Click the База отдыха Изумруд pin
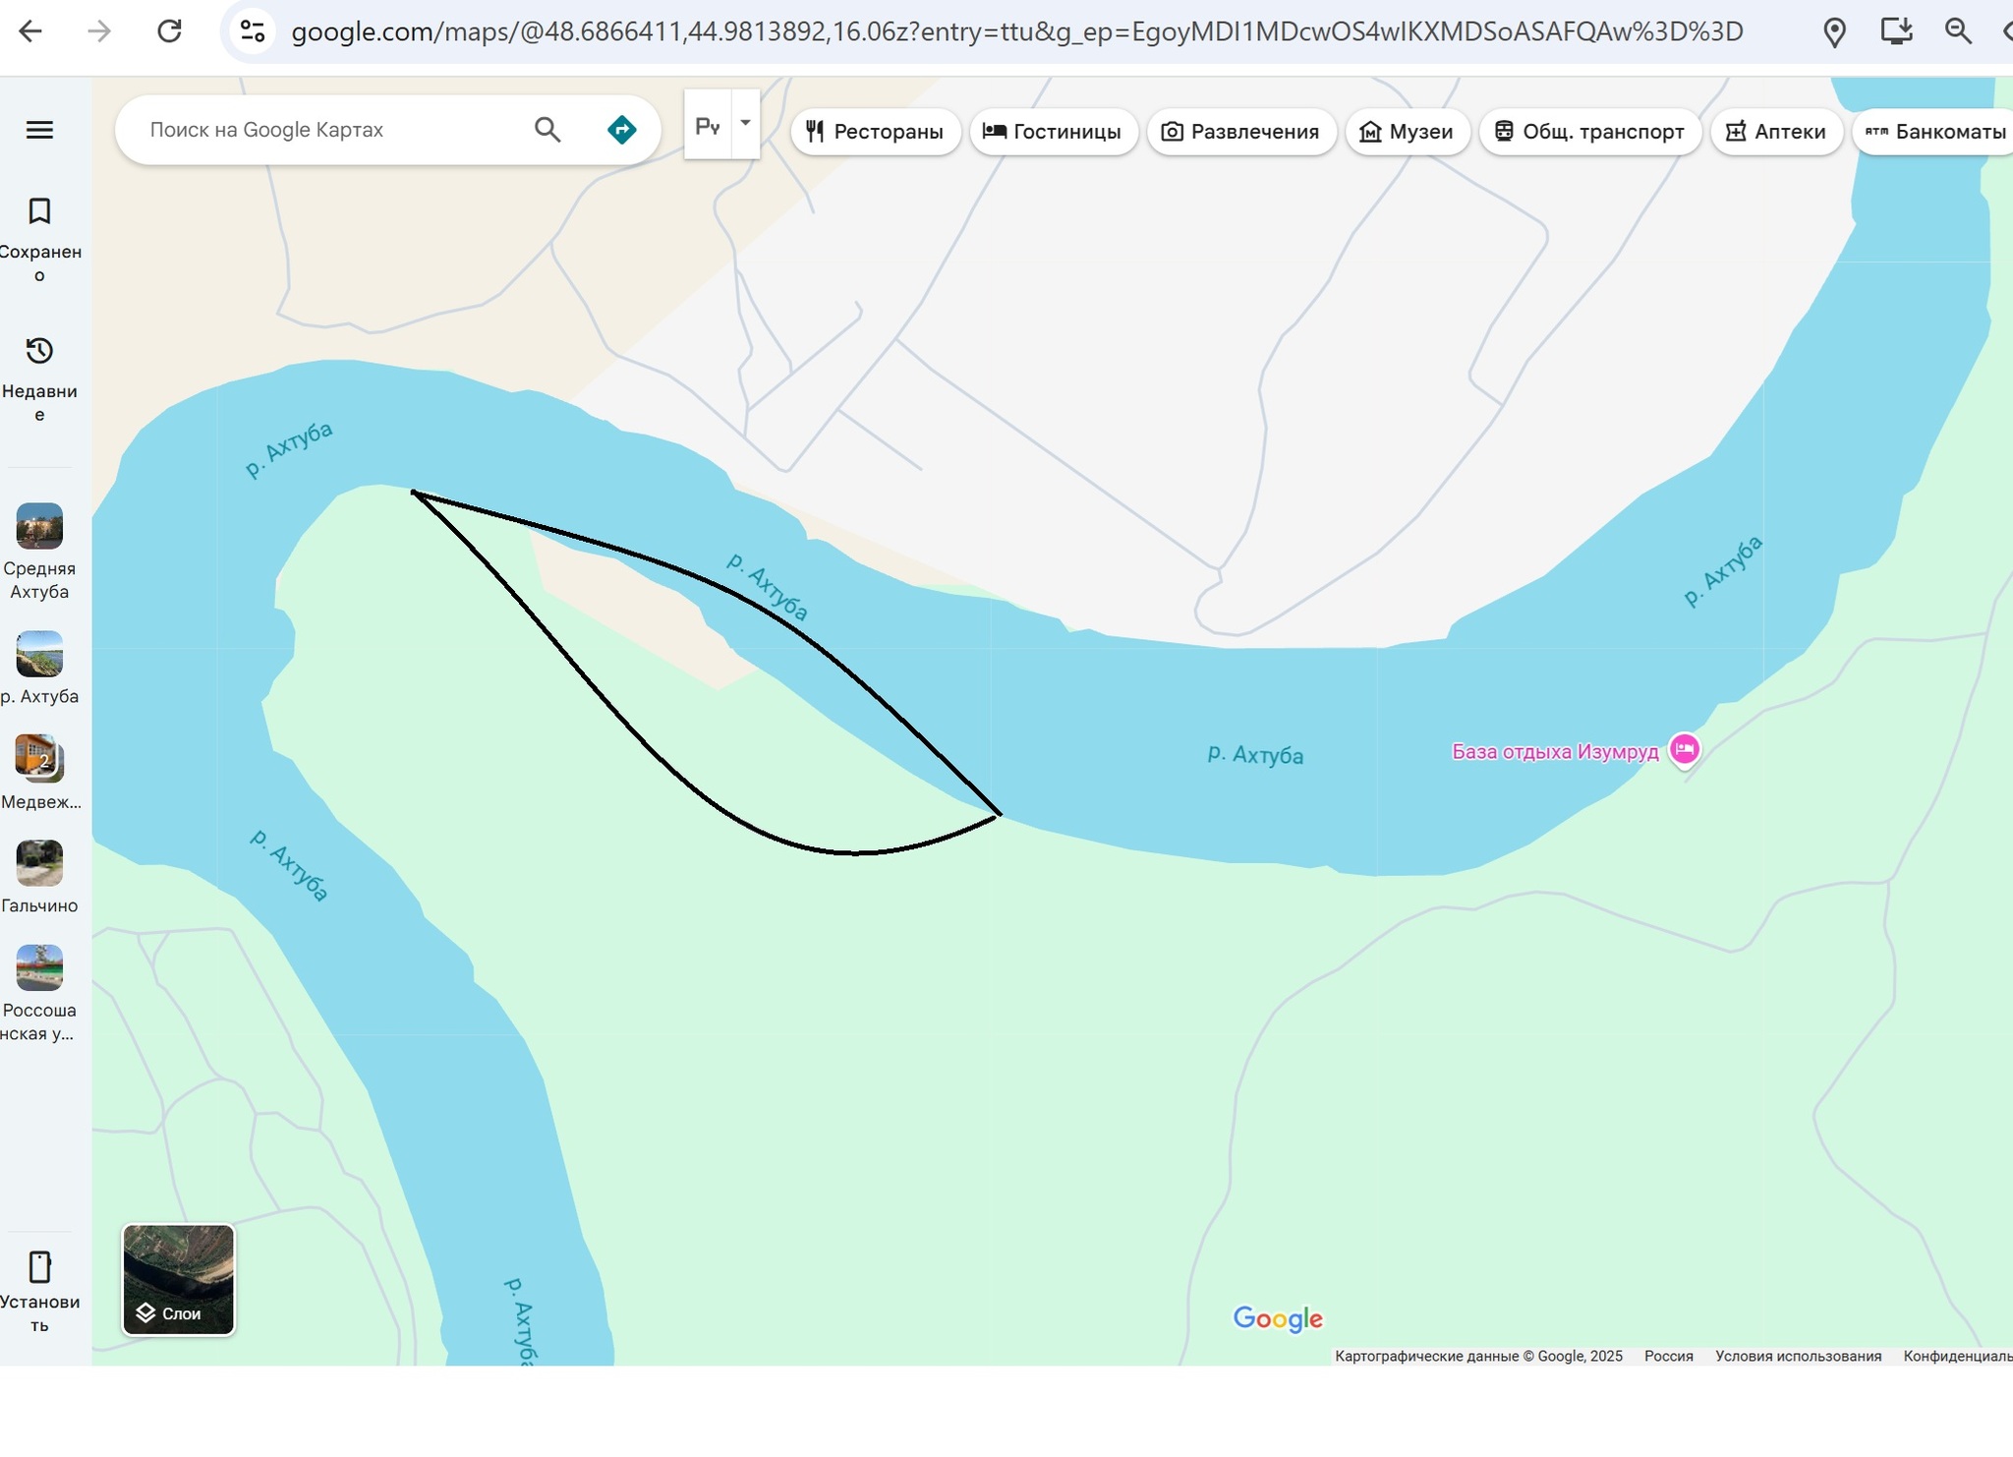2013x1457 pixels. coord(1684,750)
